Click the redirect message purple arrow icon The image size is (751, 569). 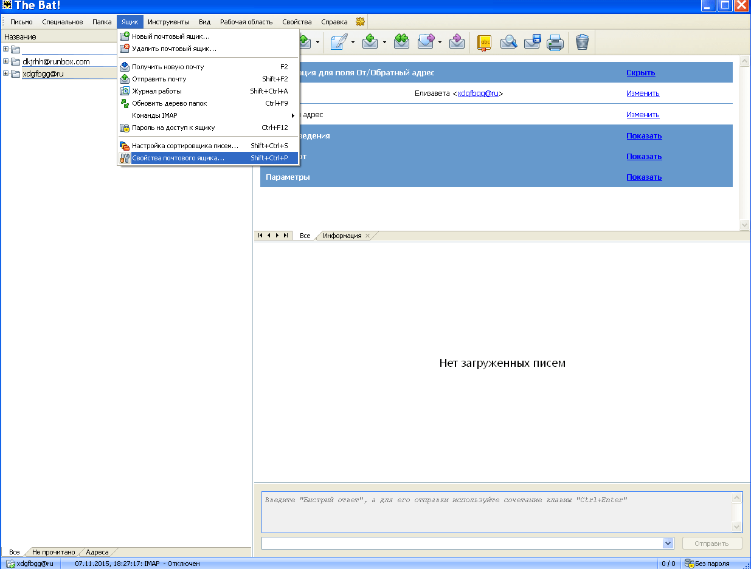tap(457, 42)
